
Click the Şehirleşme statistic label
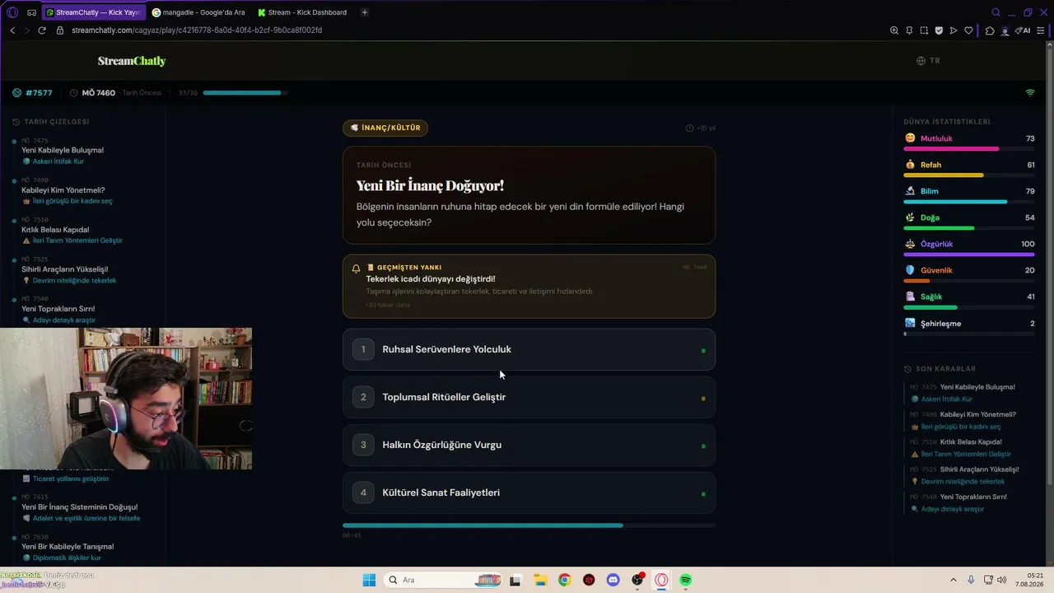click(x=940, y=324)
